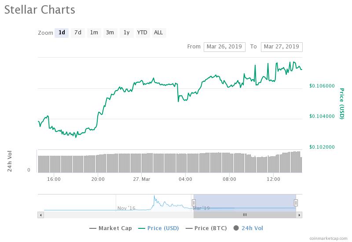
Task: Click the navigator scrollbar thumb
Action: tap(245, 215)
